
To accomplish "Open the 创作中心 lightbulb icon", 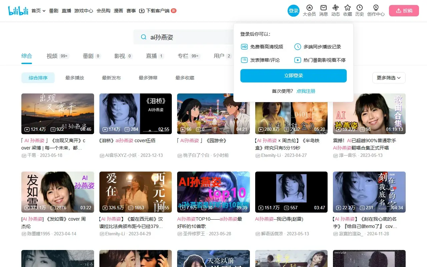I will pyautogui.click(x=376, y=8).
